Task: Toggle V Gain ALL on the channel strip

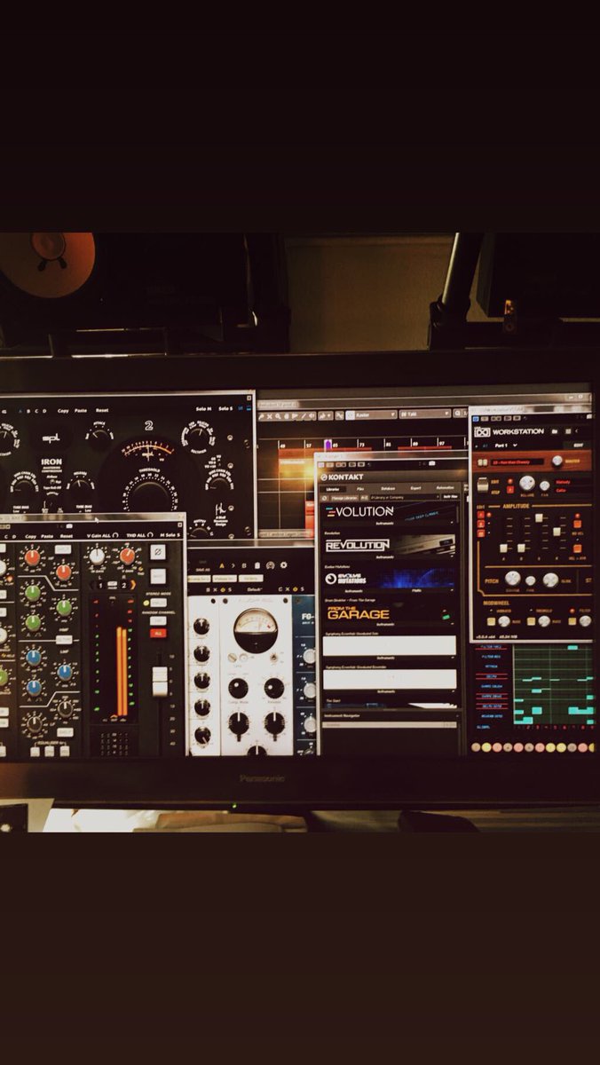Action: [104, 535]
